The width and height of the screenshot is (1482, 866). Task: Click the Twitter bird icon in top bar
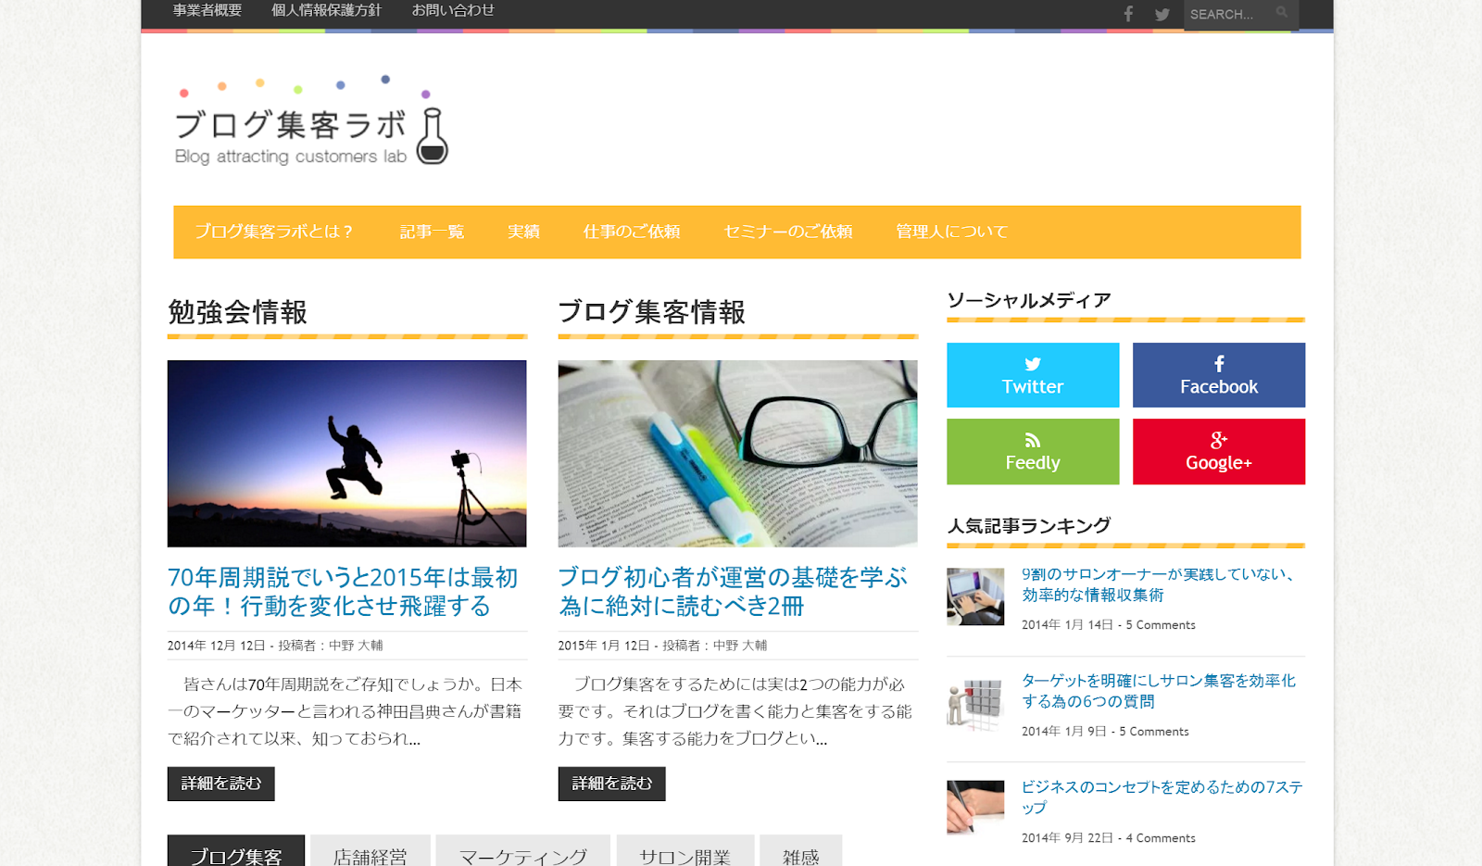click(x=1162, y=14)
